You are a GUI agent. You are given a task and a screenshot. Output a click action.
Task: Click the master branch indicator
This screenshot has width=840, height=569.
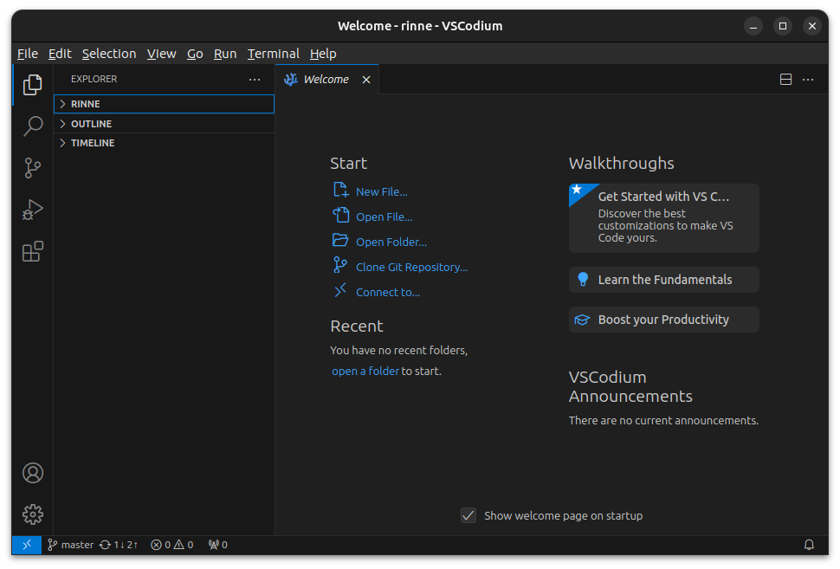69,544
